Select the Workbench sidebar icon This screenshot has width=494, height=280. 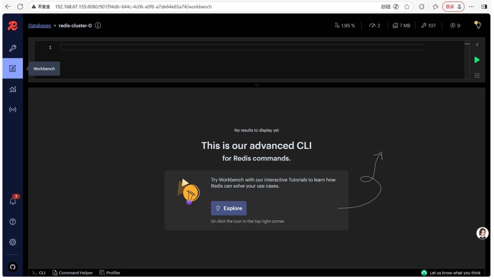pos(13,69)
